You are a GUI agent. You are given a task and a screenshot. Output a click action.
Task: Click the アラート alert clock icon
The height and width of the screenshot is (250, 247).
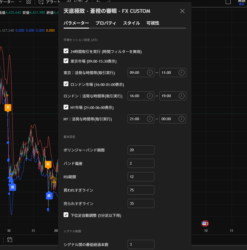point(41,2)
